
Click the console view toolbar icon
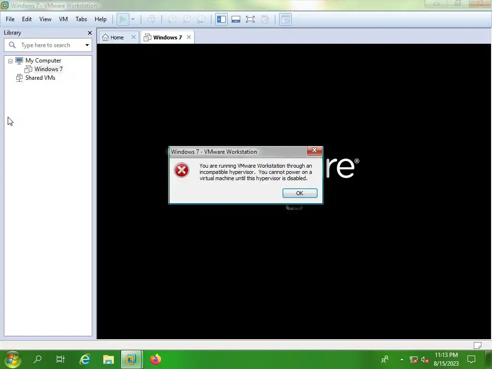(x=285, y=19)
